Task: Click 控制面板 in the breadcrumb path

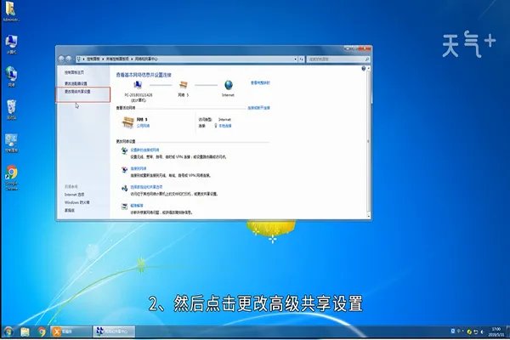Action: coord(93,59)
